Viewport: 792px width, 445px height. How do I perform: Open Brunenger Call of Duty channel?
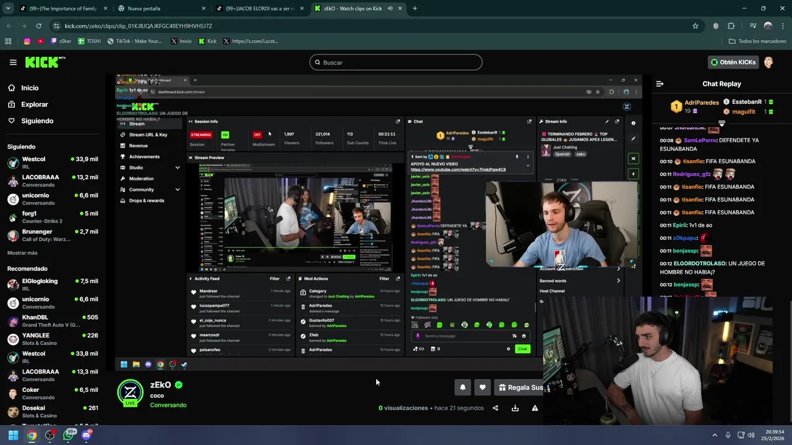pyautogui.click(x=52, y=235)
